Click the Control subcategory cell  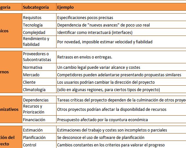tap(39, 144)
